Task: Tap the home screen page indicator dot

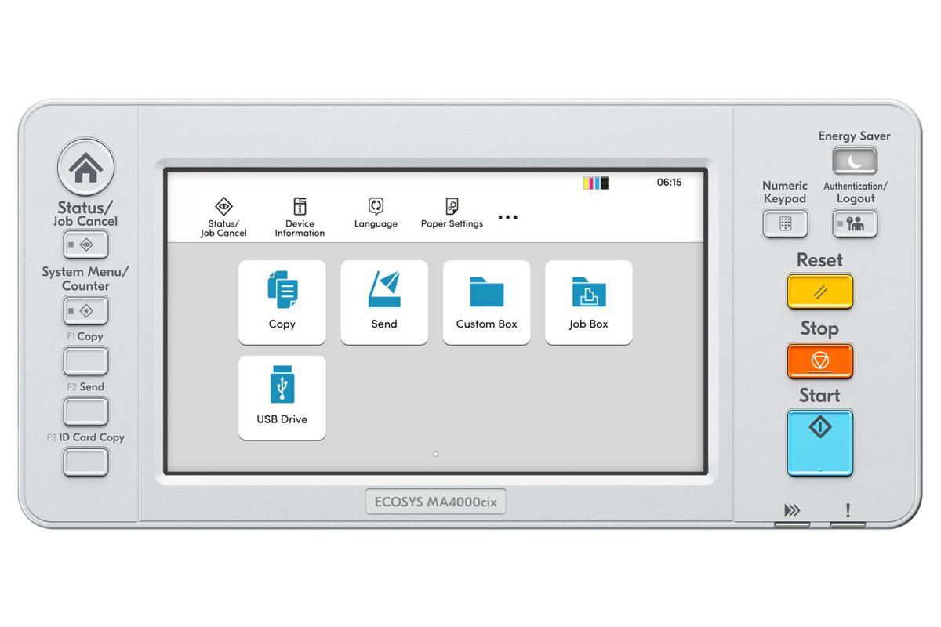Action: click(x=435, y=454)
